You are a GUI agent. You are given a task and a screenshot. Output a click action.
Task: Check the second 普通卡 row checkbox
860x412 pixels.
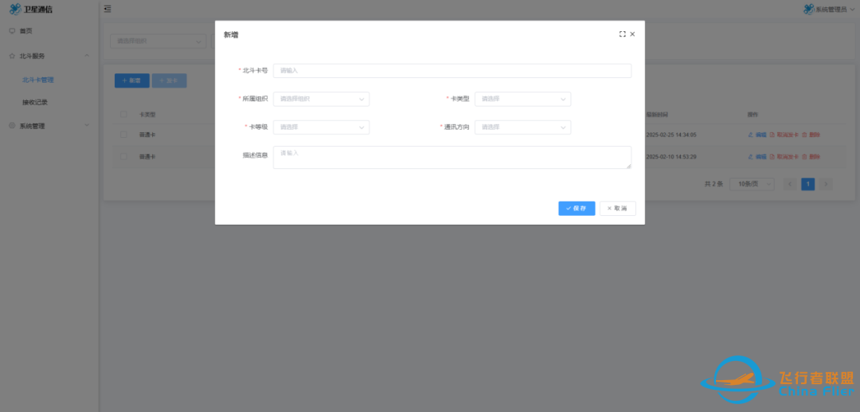[123, 156]
